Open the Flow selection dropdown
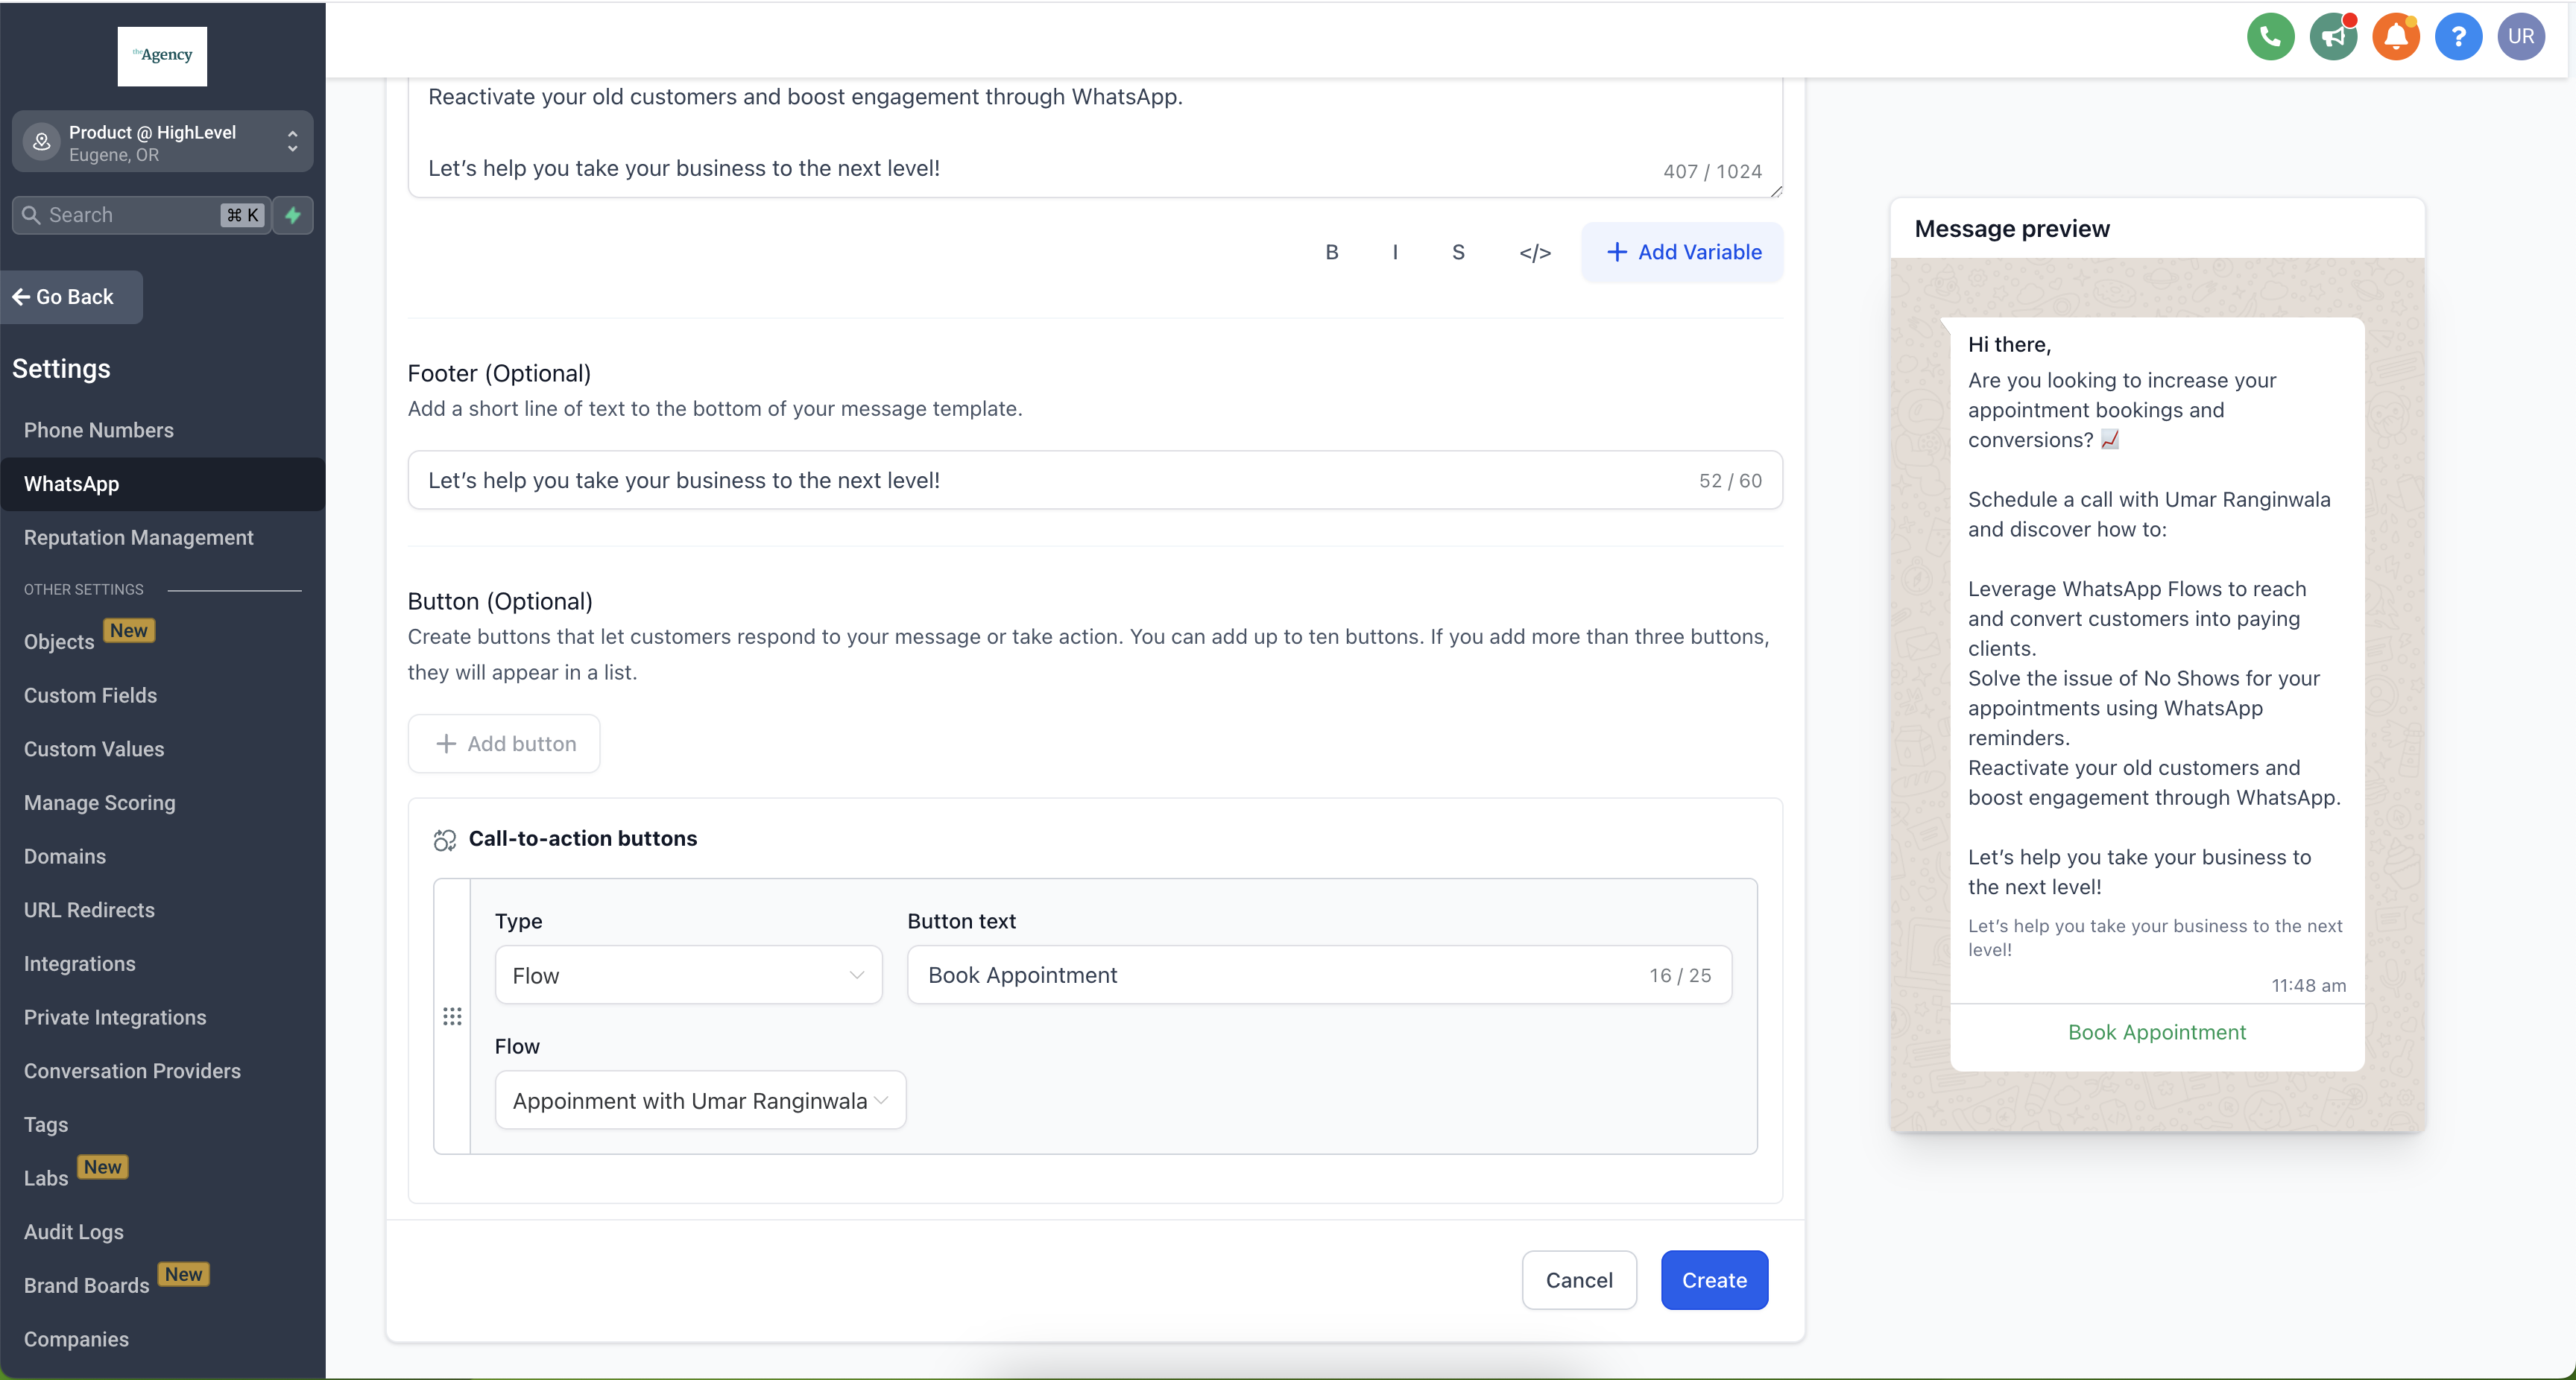2576x1380 pixels. 700,1100
